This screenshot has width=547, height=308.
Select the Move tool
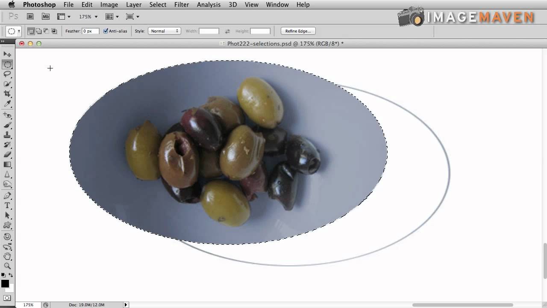(7, 54)
